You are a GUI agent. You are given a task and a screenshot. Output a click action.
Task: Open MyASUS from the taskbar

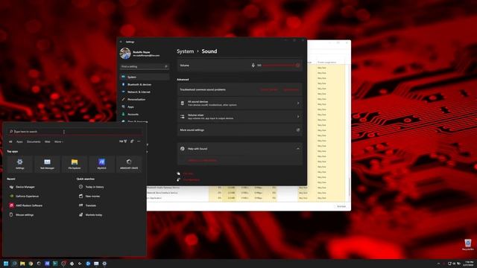(47, 264)
